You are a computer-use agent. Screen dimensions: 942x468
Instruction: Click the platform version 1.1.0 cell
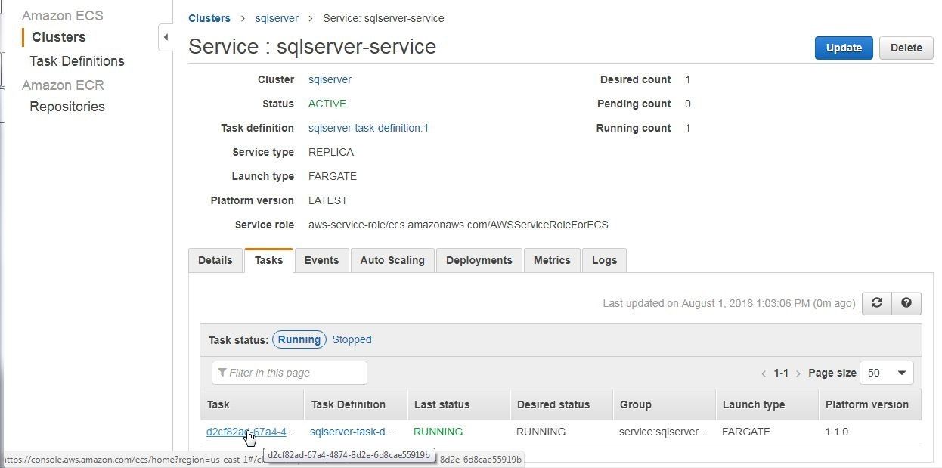[836, 432]
